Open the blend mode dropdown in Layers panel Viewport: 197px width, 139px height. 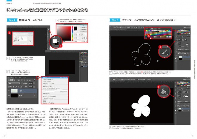pos(14,84)
